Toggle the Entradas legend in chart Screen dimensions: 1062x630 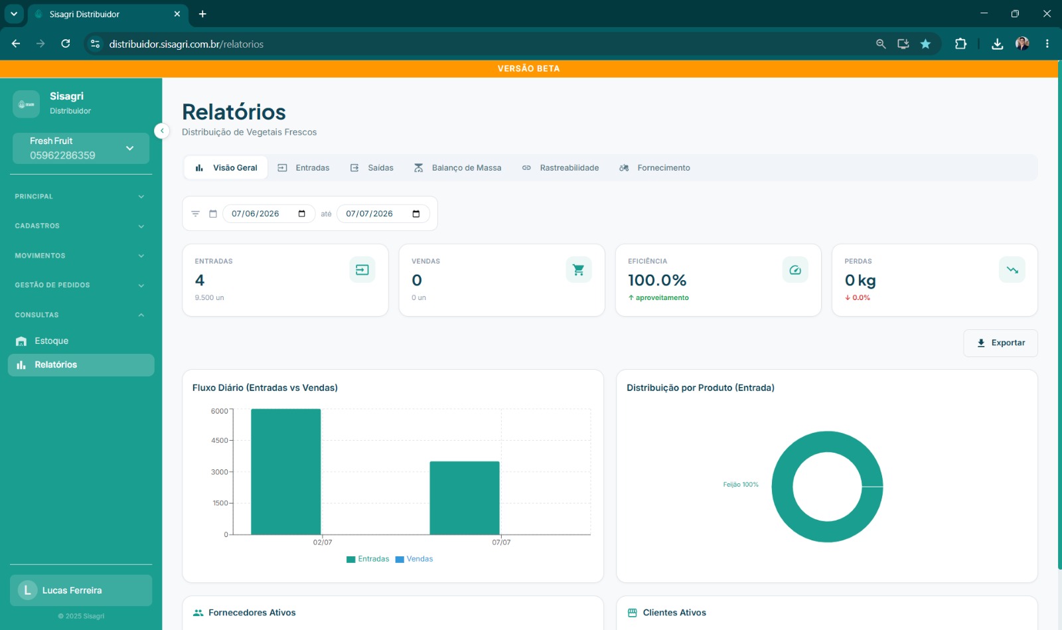pyautogui.click(x=368, y=559)
